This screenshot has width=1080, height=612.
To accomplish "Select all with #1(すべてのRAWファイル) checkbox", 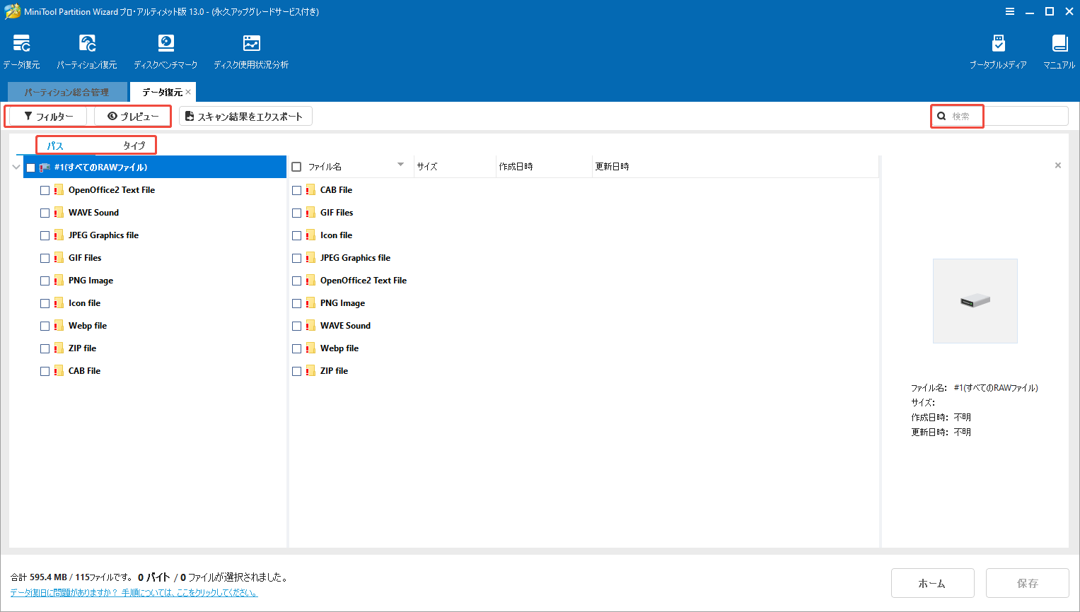I will click(30, 167).
